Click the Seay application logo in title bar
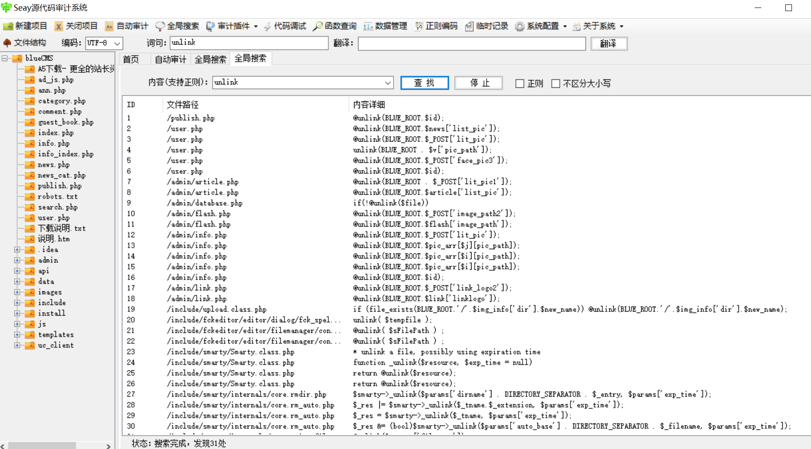Image resolution: width=811 pixels, height=449 pixels. pyautogui.click(x=6, y=8)
